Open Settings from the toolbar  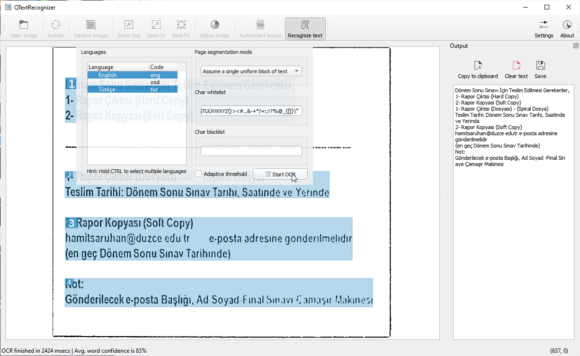(x=544, y=29)
